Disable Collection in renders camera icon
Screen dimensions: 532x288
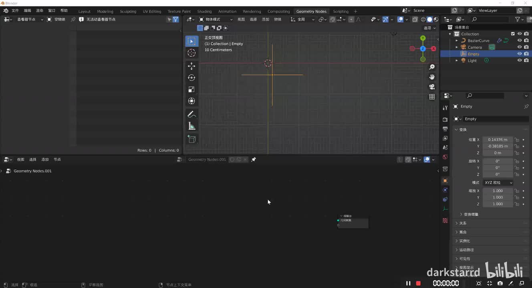tap(526, 34)
